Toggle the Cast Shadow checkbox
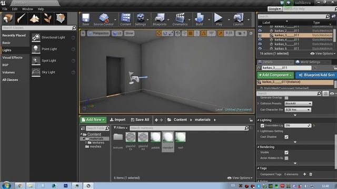 (x=286, y=137)
